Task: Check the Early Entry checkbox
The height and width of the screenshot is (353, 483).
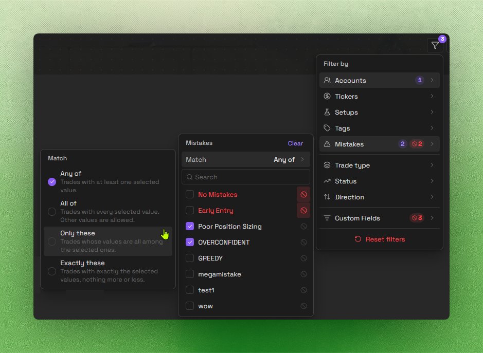Action: pos(190,211)
